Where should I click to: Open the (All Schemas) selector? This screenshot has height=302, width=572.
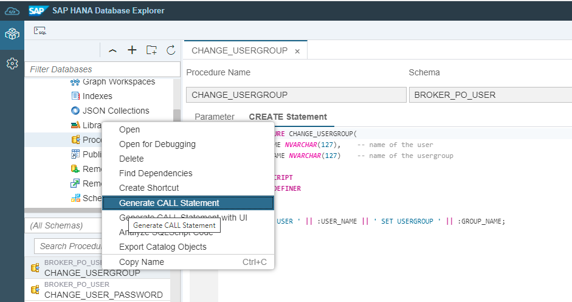63,225
